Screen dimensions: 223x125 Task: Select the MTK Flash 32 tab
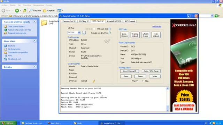(x=98, y=21)
